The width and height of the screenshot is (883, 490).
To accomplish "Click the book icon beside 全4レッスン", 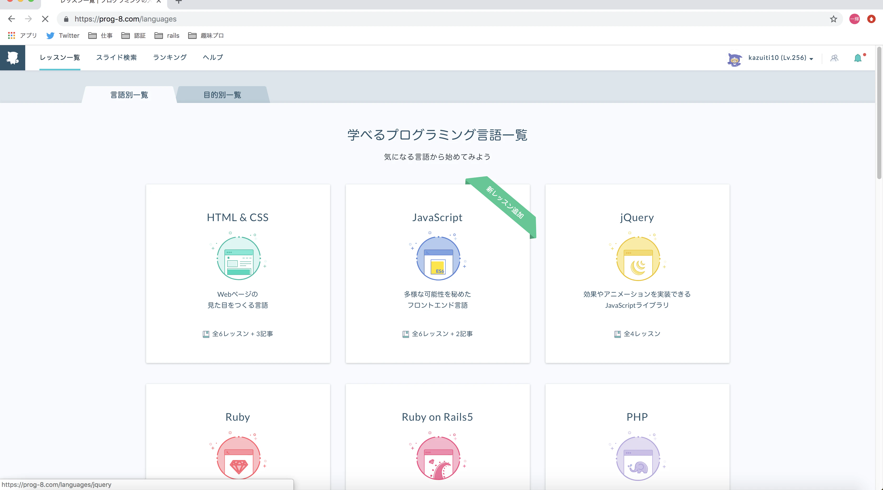I will (617, 334).
